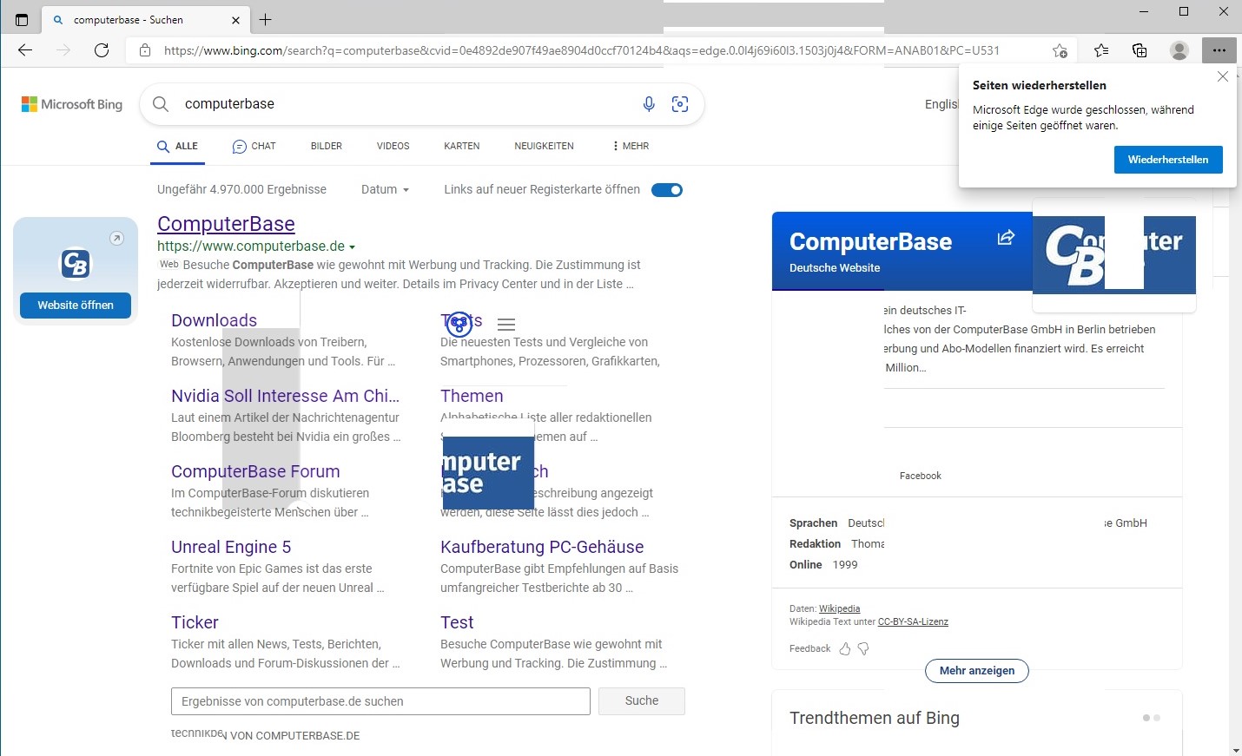The height and width of the screenshot is (756, 1242).
Task: Open the Themen link
Action: coord(472,396)
